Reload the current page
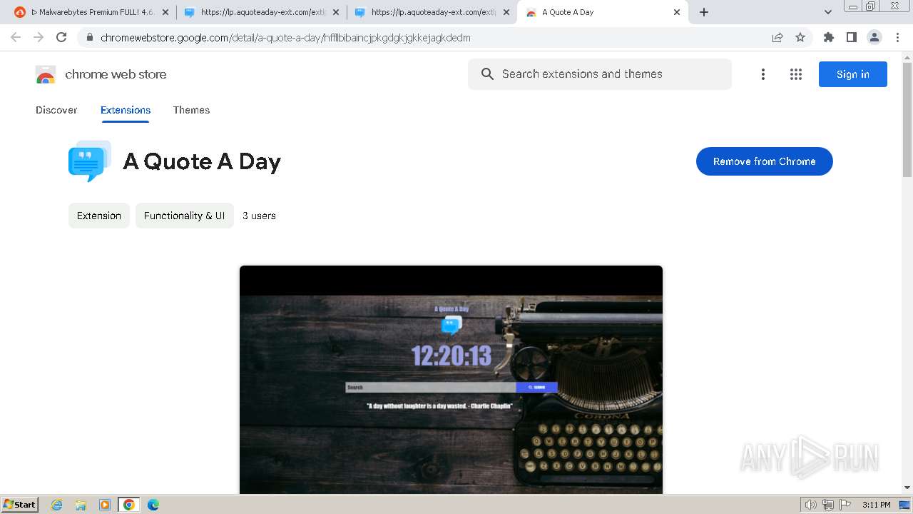The width and height of the screenshot is (913, 514). [x=61, y=38]
